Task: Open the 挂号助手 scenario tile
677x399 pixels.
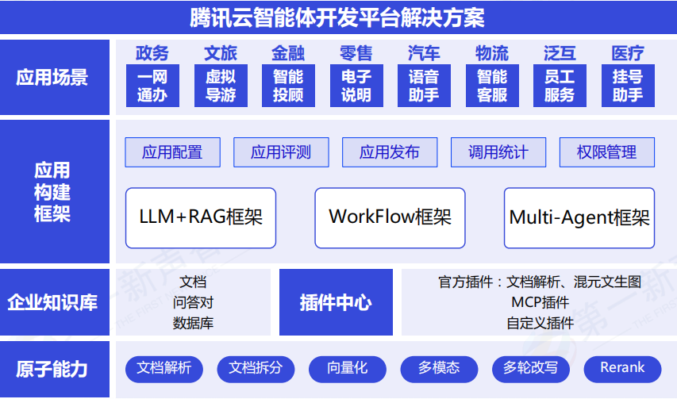Action: pos(628,86)
